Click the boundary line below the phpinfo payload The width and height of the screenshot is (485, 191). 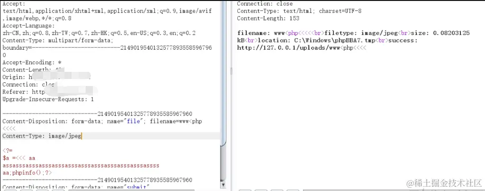[98, 180]
